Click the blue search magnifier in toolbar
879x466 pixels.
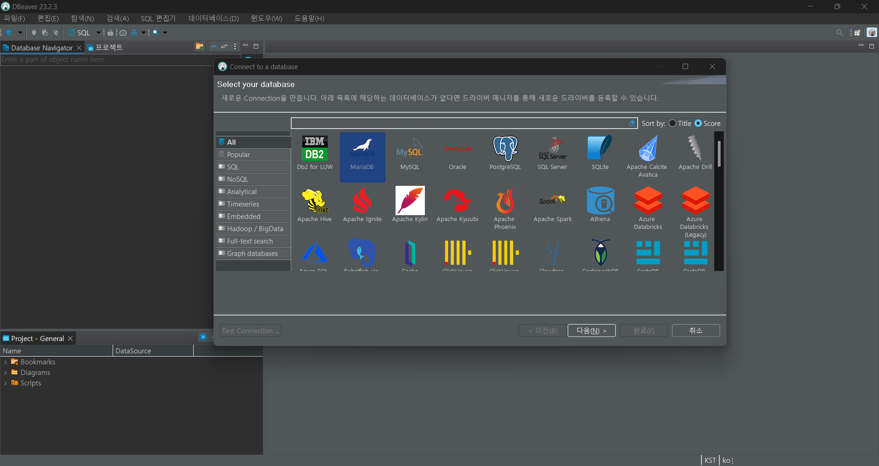(x=156, y=33)
